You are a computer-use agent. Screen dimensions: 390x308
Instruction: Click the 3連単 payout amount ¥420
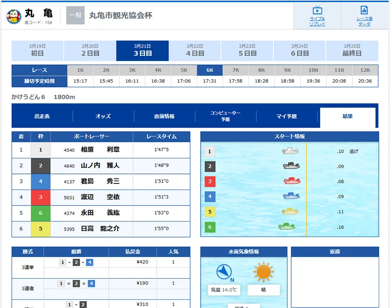(142, 262)
